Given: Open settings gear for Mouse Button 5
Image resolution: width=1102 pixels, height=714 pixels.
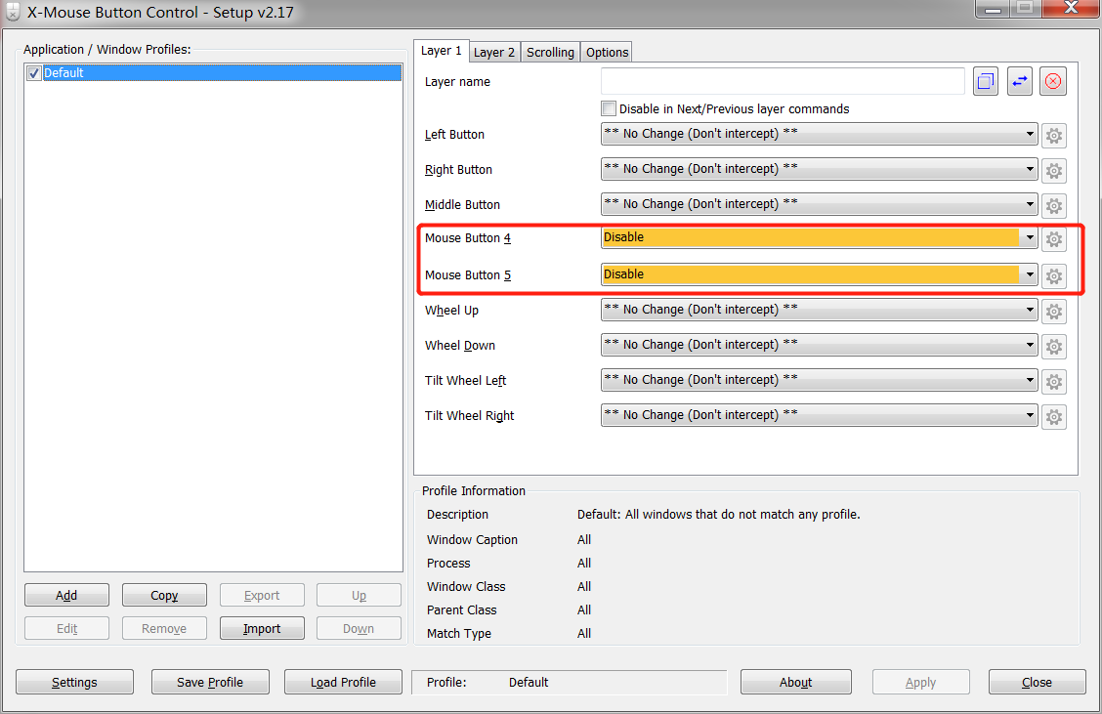Looking at the screenshot, I should (x=1053, y=276).
